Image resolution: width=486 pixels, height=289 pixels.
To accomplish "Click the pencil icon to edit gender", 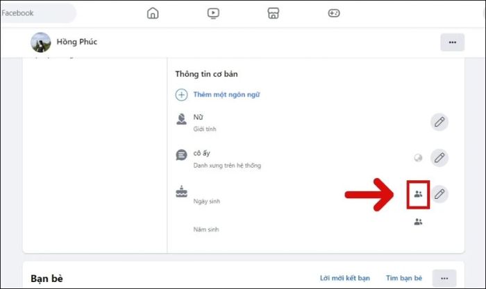I will pyautogui.click(x=439, y=122).
